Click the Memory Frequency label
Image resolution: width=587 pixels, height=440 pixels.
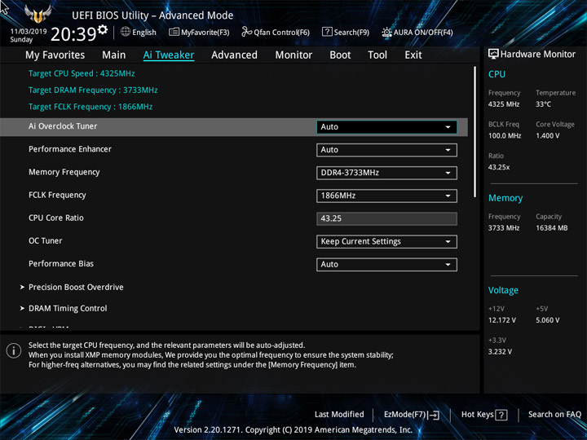coord(64,172)
